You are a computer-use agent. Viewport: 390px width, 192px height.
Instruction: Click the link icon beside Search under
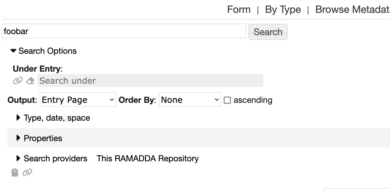18,81
